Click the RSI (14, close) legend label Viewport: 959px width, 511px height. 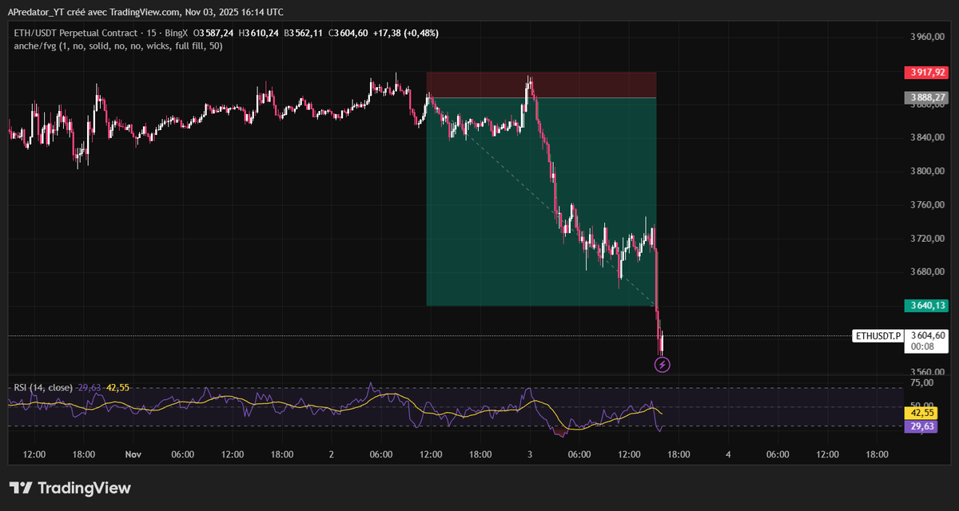(44, 387)
